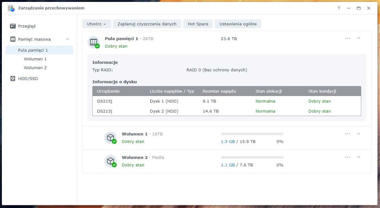Image resolution: width=380 pixels, height=208 pixels.
Task: Click the Wolumen 1 cube icon
Action: click(x=111, y=138)
